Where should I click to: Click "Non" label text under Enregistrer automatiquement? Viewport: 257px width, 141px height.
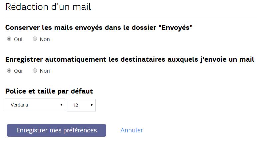(45, 71)
